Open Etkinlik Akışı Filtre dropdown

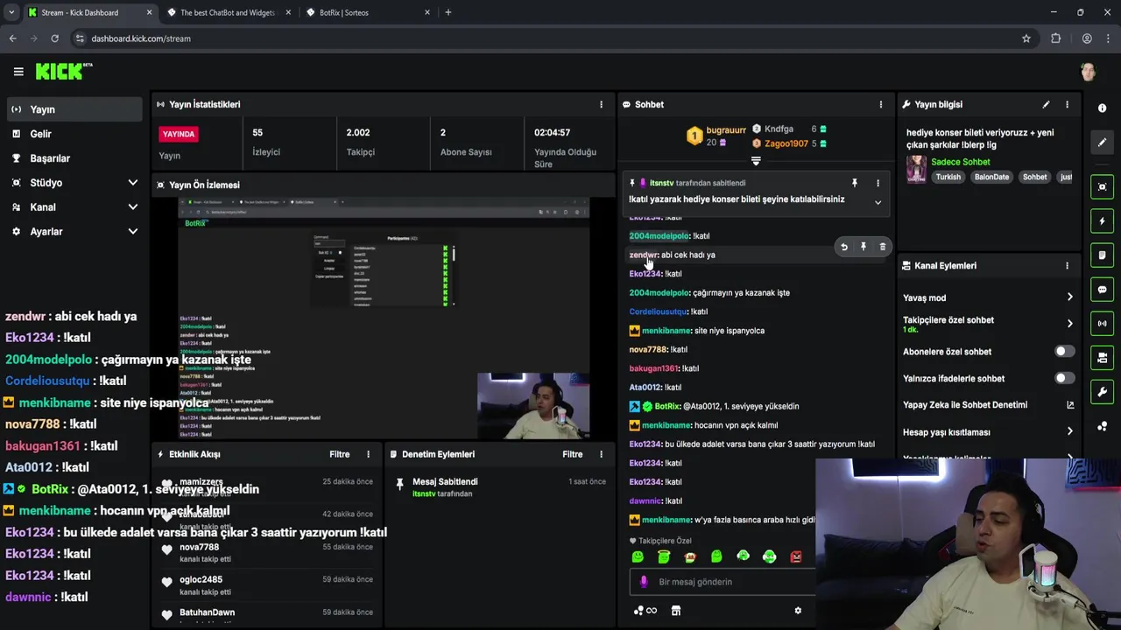[339, 454]
